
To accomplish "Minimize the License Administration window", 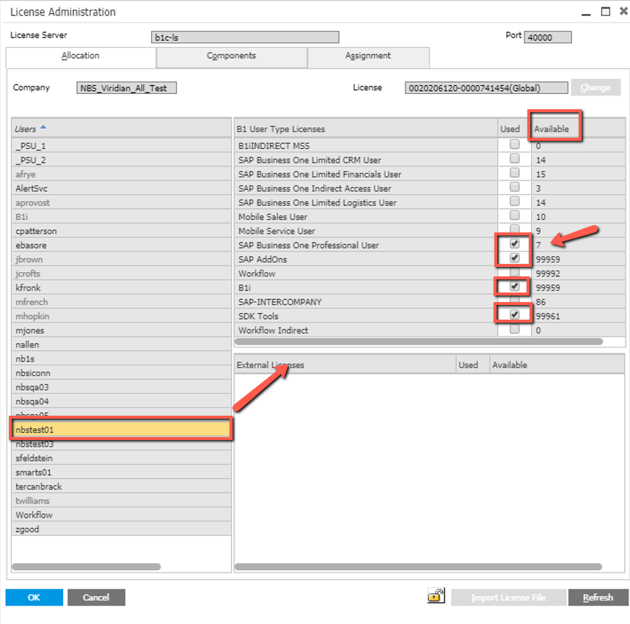I will click(586, 13).
